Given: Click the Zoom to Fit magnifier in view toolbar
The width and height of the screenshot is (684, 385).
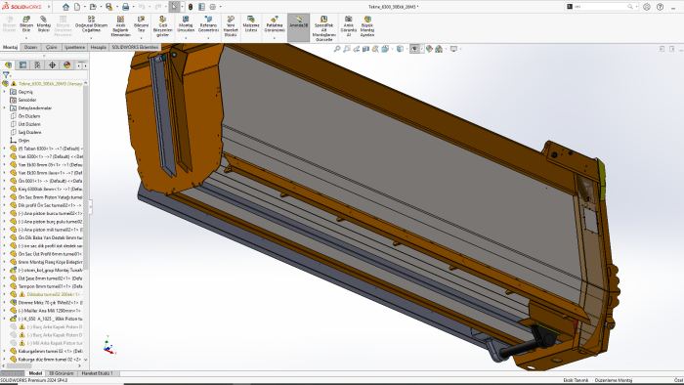Looking at the screenshot, I should 337,49.
